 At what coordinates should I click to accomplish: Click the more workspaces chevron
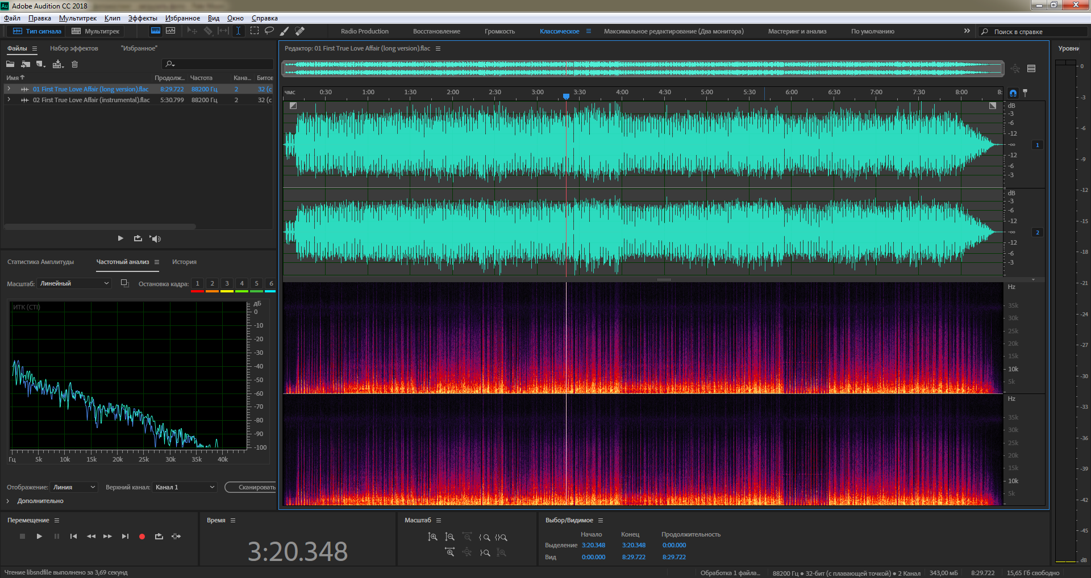pyautogui.click(x=967, y=31)
